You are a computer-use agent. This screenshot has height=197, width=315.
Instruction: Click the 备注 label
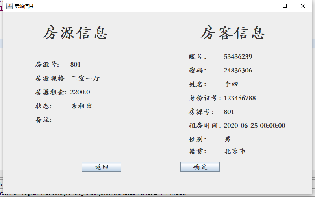pos(44,120)
